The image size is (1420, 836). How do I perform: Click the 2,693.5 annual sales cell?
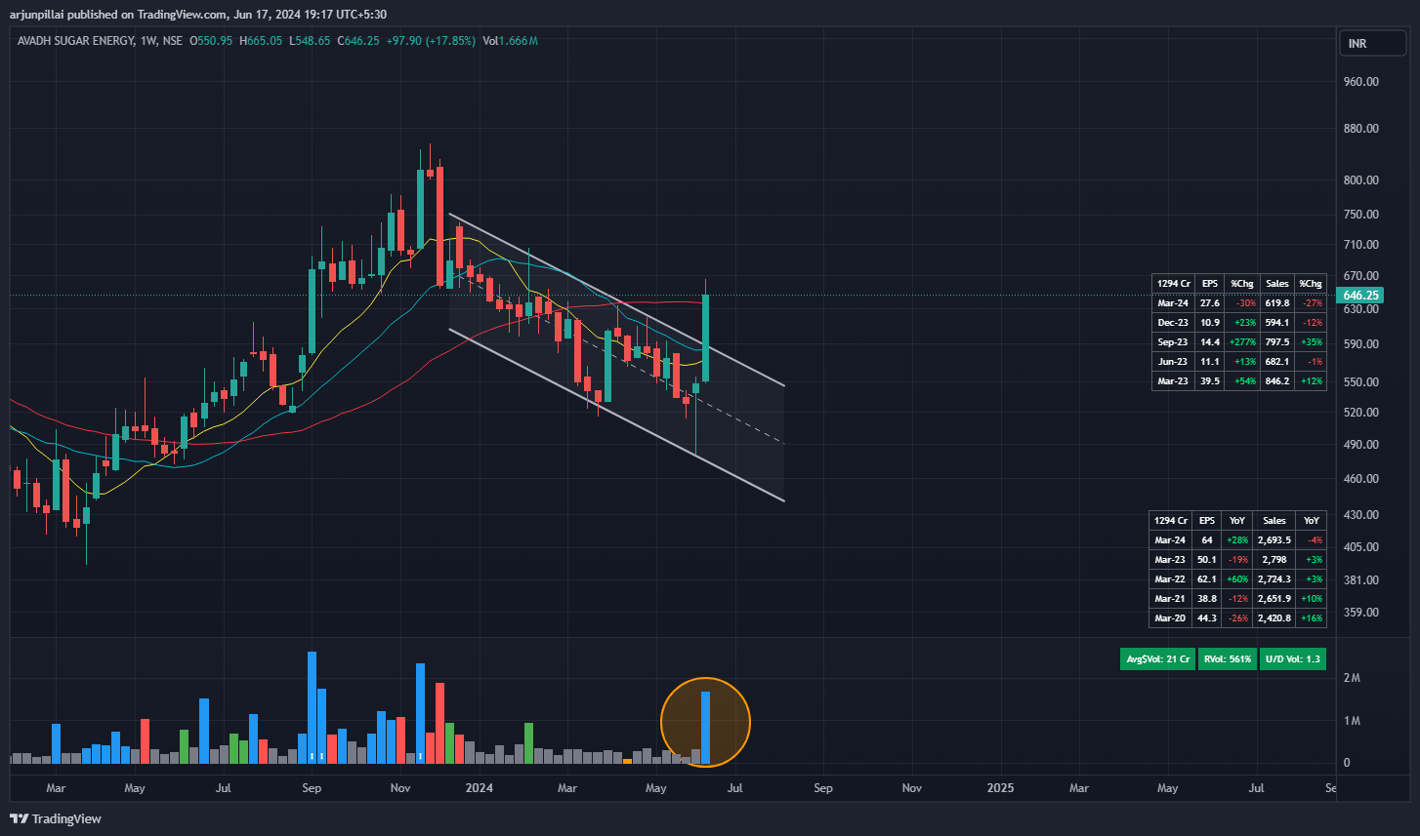1274,540
